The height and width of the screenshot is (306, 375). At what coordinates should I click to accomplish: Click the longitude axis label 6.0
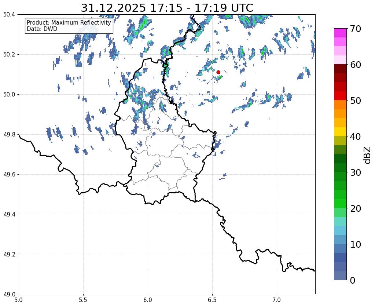148,300
